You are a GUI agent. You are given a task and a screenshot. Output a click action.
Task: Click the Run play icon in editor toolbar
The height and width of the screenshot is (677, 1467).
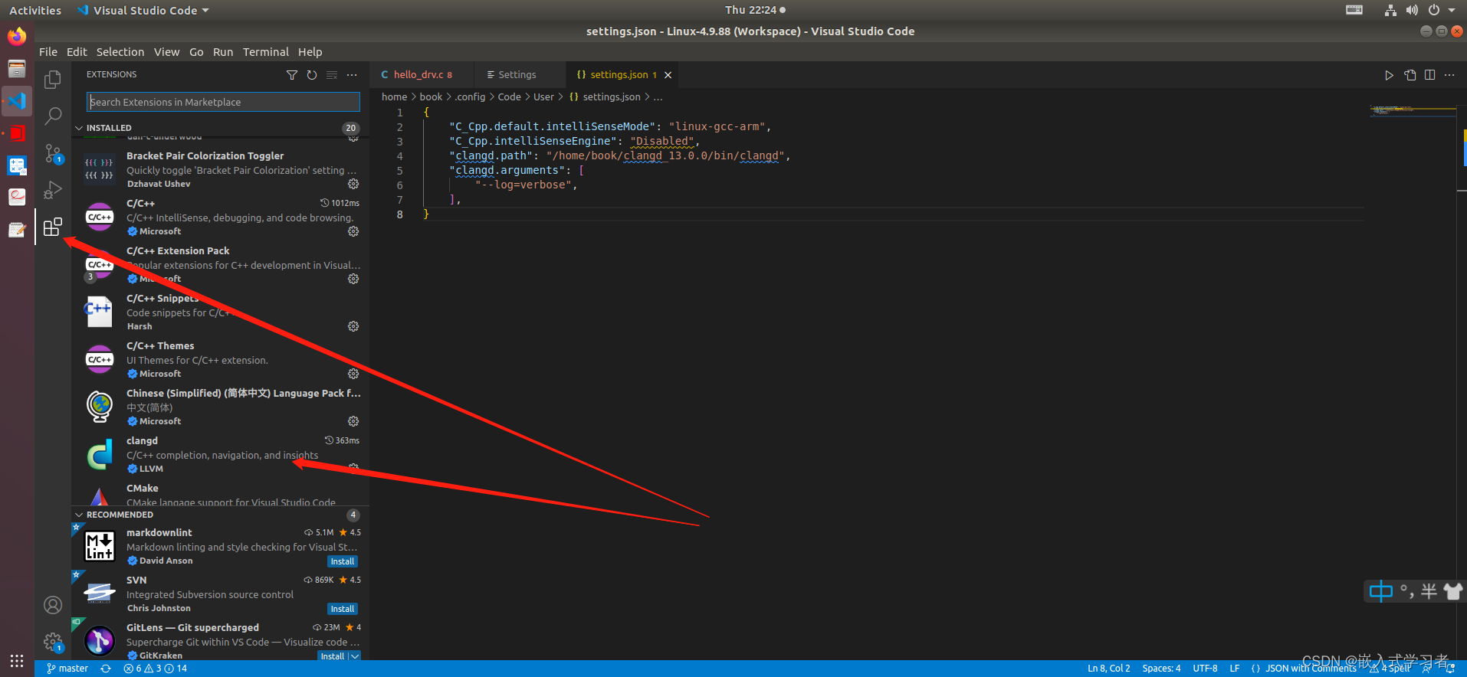[x=1389, y=75]
